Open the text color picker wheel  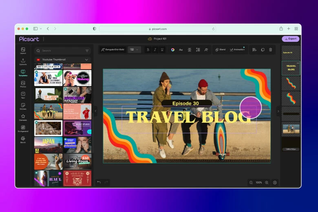(173, 50)
